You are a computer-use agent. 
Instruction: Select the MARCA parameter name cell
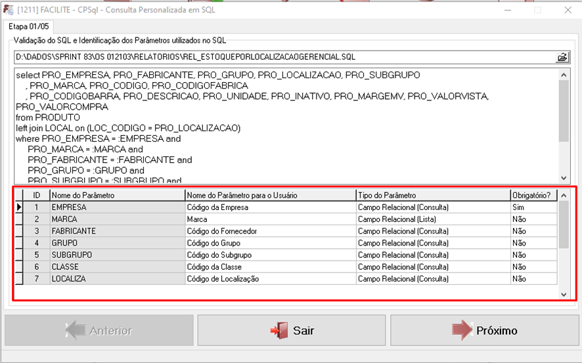pos(117,219)
